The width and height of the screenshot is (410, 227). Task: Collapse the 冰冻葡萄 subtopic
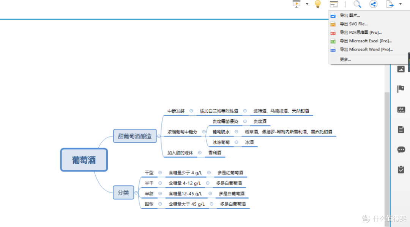point(237,142)
